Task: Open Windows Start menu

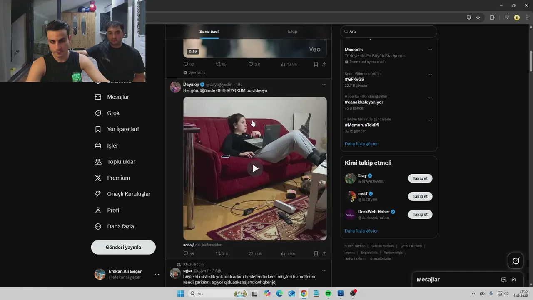Action: (181, 293)
